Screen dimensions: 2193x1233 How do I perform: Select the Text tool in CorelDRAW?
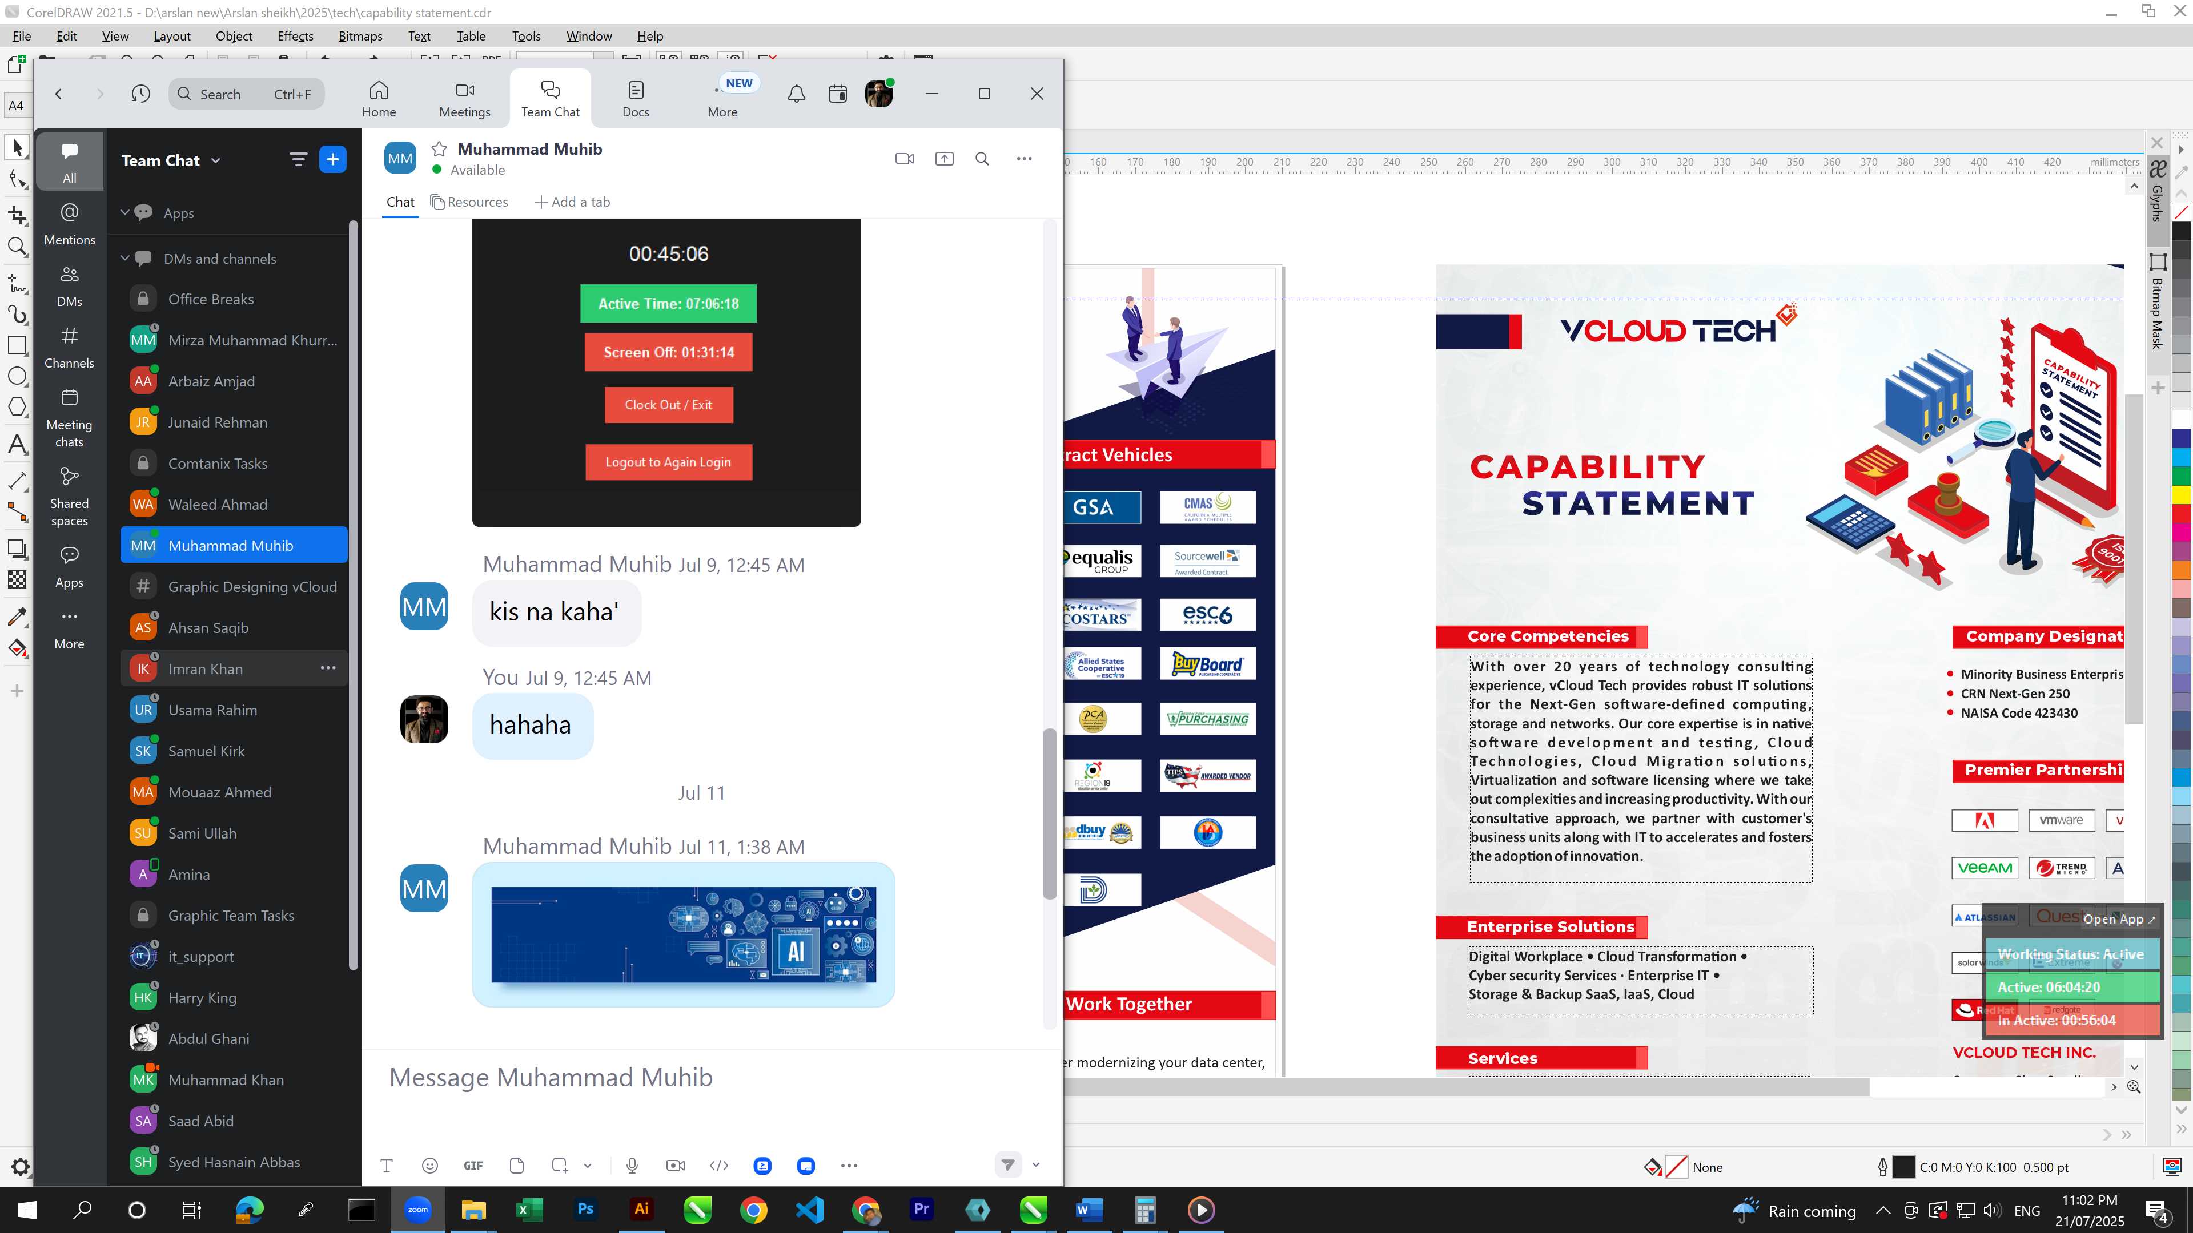[x=17, y=444]
